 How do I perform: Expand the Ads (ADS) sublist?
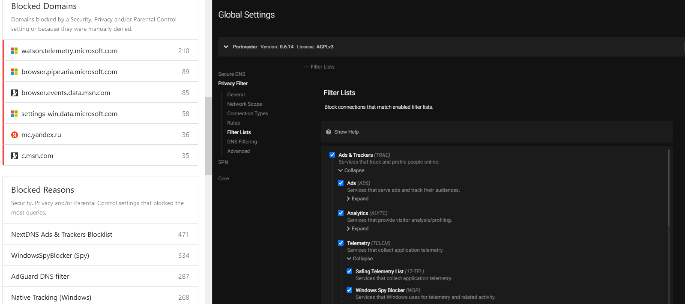[358, 199]
